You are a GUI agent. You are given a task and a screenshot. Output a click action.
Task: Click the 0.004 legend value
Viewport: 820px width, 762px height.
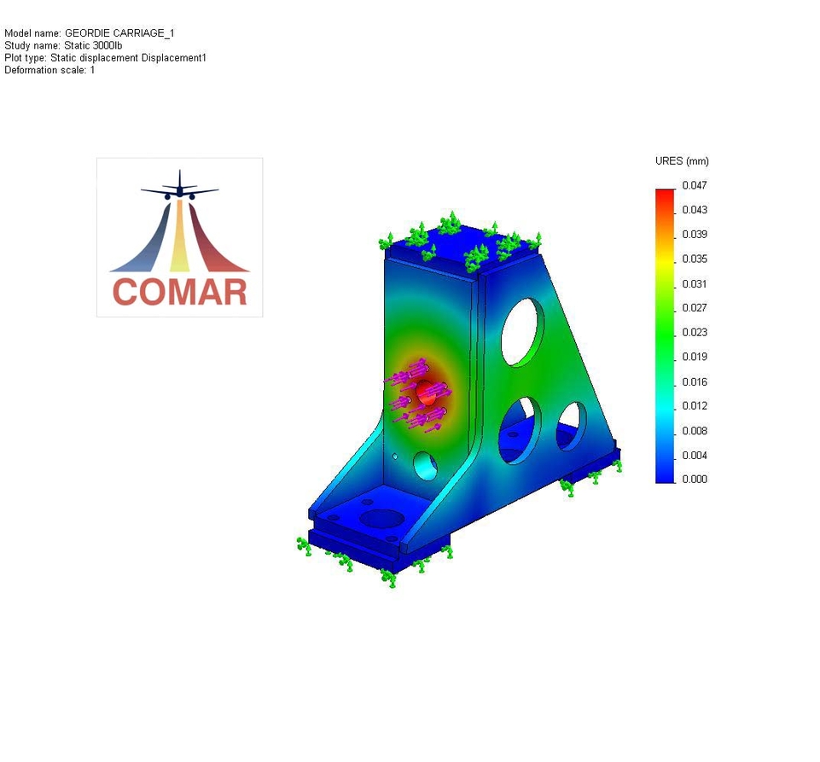point(695,456)
